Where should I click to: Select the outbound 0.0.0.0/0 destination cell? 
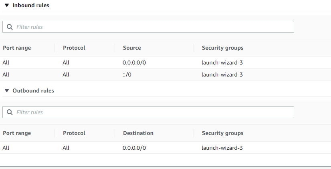(x=134, y=148)
